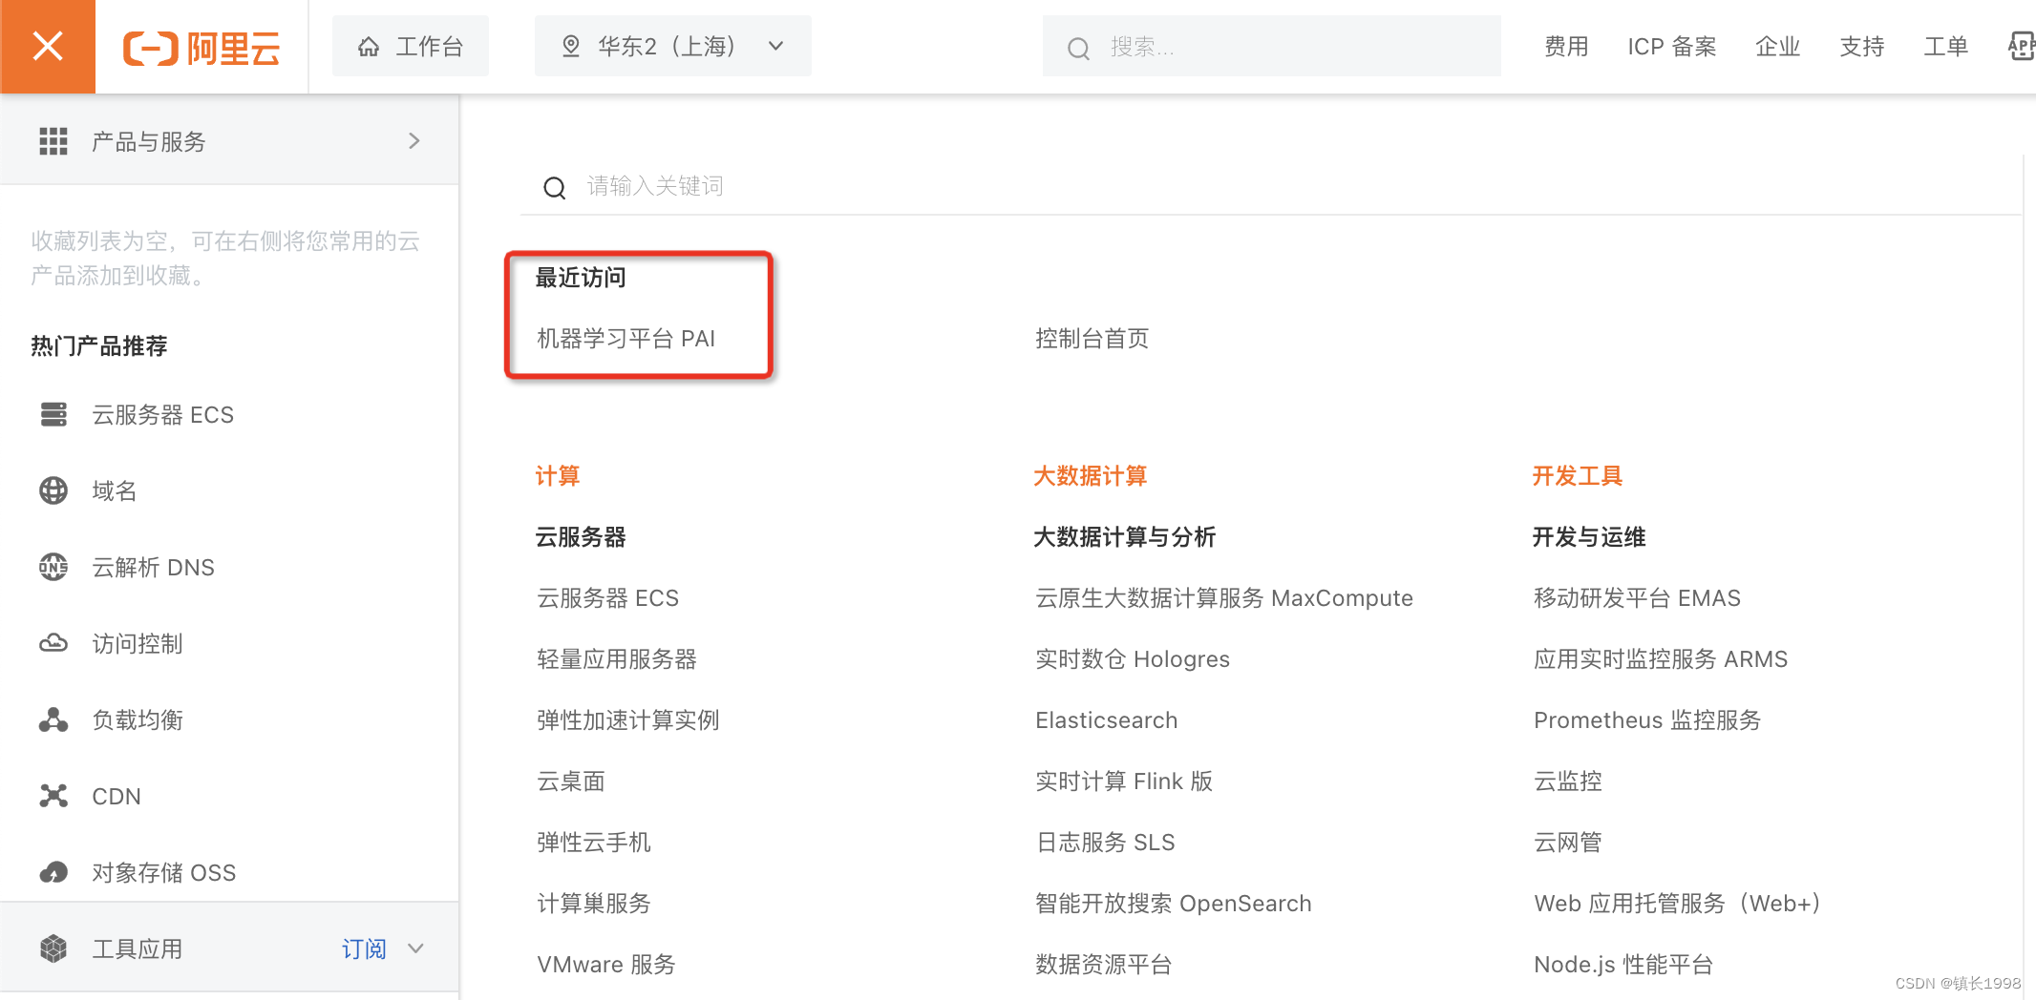
Task: Click the location pin icon for 华东2
Action: pyautogui.click(x=571, y=47)
